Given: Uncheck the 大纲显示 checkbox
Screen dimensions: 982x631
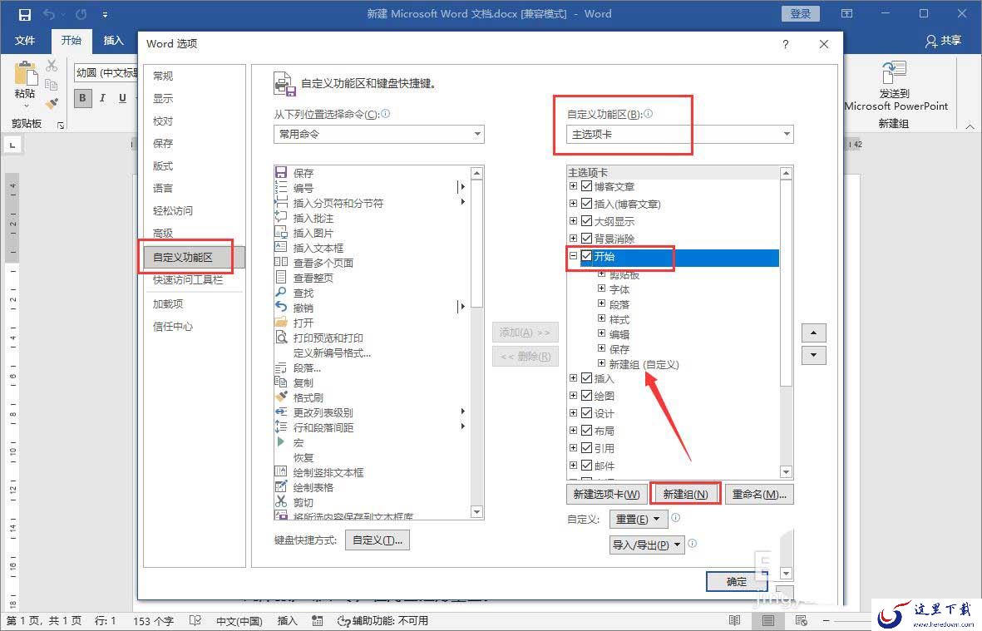Looking at the screenshot, I should tap(586, 221).
